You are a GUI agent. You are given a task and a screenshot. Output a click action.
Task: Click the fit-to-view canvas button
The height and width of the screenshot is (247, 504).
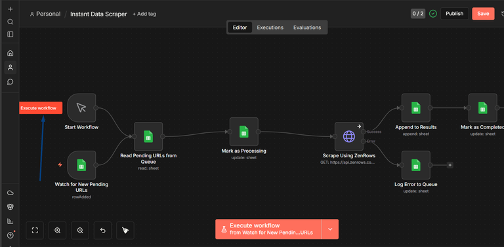35,231
